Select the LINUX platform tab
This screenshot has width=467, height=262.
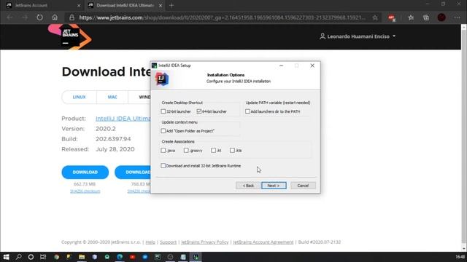click(x=80, y=97)
